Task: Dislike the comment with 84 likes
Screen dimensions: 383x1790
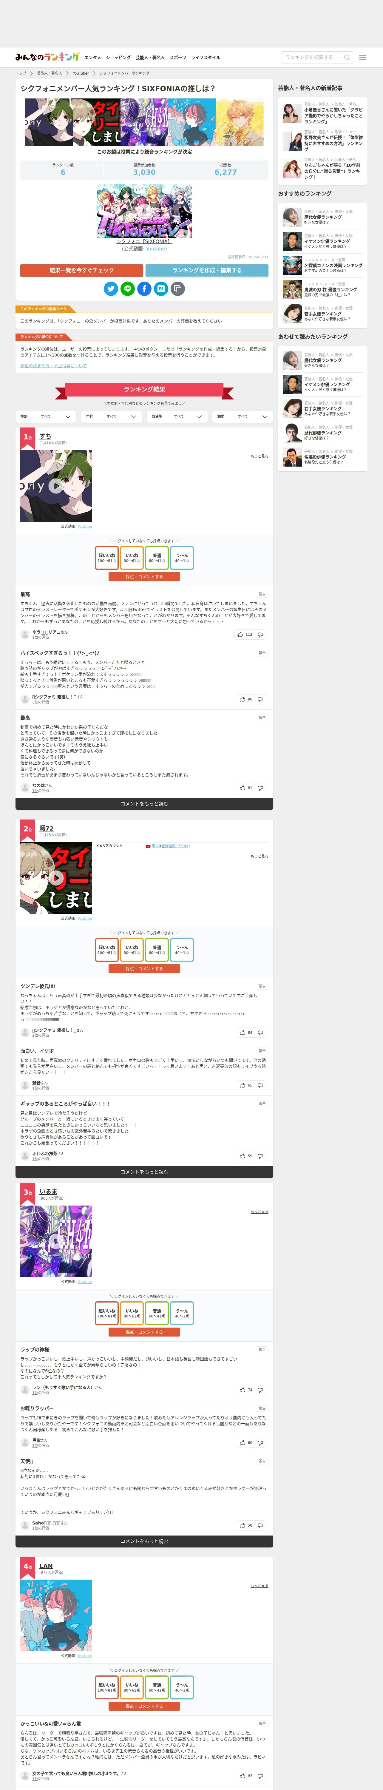Action: tap(261, 1033)
